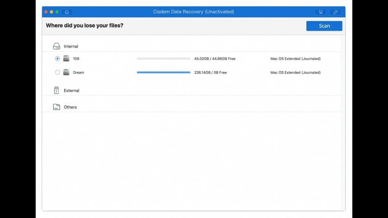Click the "Dream" volume name
The image size is (388, 218).
click(x=78, y=73)
